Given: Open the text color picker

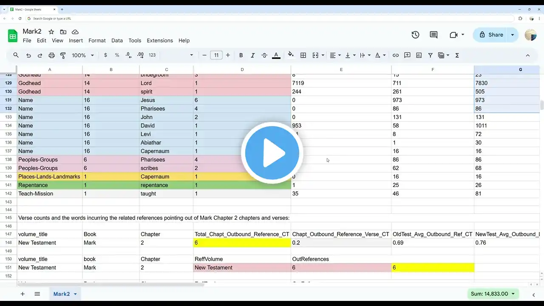Looking at the screenshot, I should pyautogui.click(x=276, y=55).
